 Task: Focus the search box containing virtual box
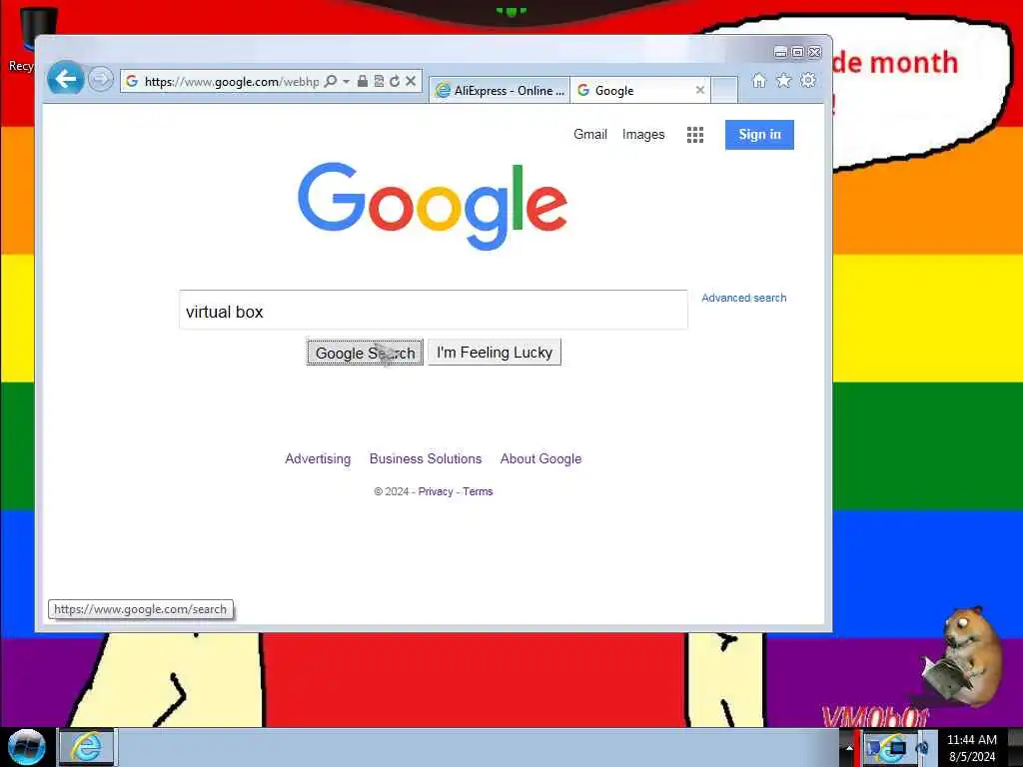(x=434, y=310)
